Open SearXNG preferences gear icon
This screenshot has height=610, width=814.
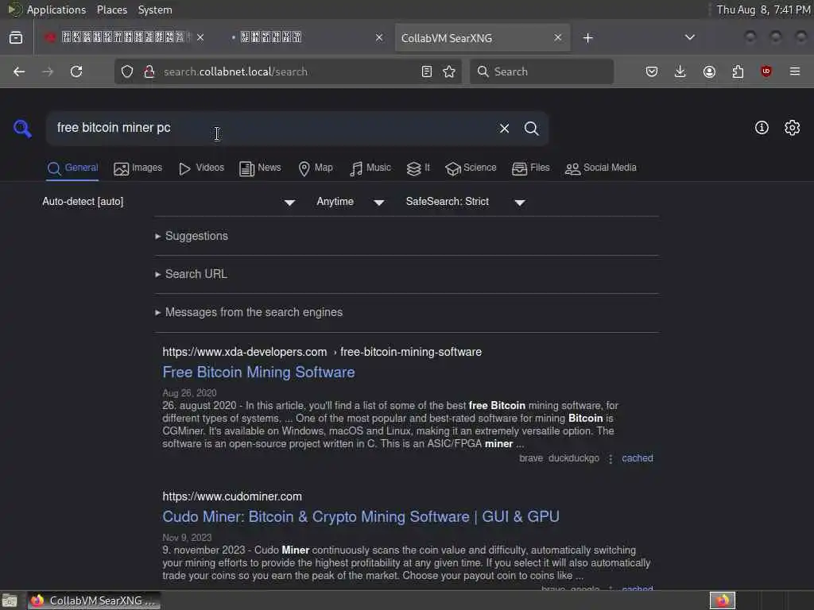pos(793,128)
